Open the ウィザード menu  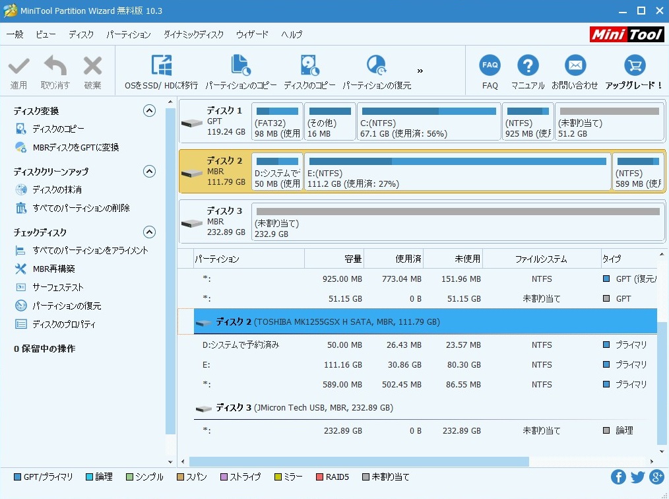coord(252,34)
